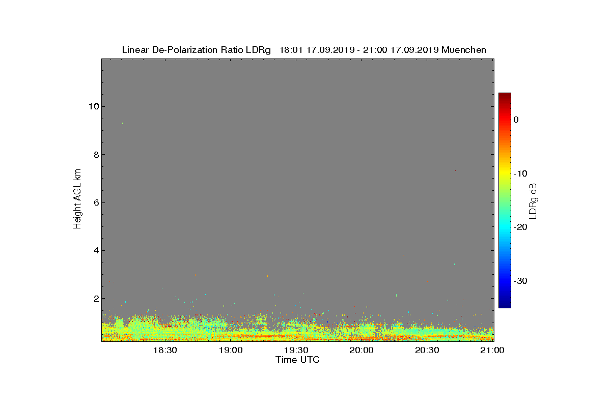Click the '6' height tick label
The width and height of the screenshot is (611, 407).
96,202
